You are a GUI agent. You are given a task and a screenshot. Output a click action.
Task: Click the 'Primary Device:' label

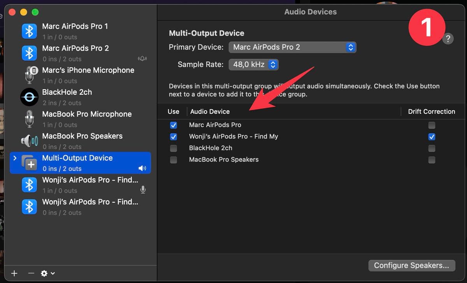pyautogui.click(x=196, y=47)
